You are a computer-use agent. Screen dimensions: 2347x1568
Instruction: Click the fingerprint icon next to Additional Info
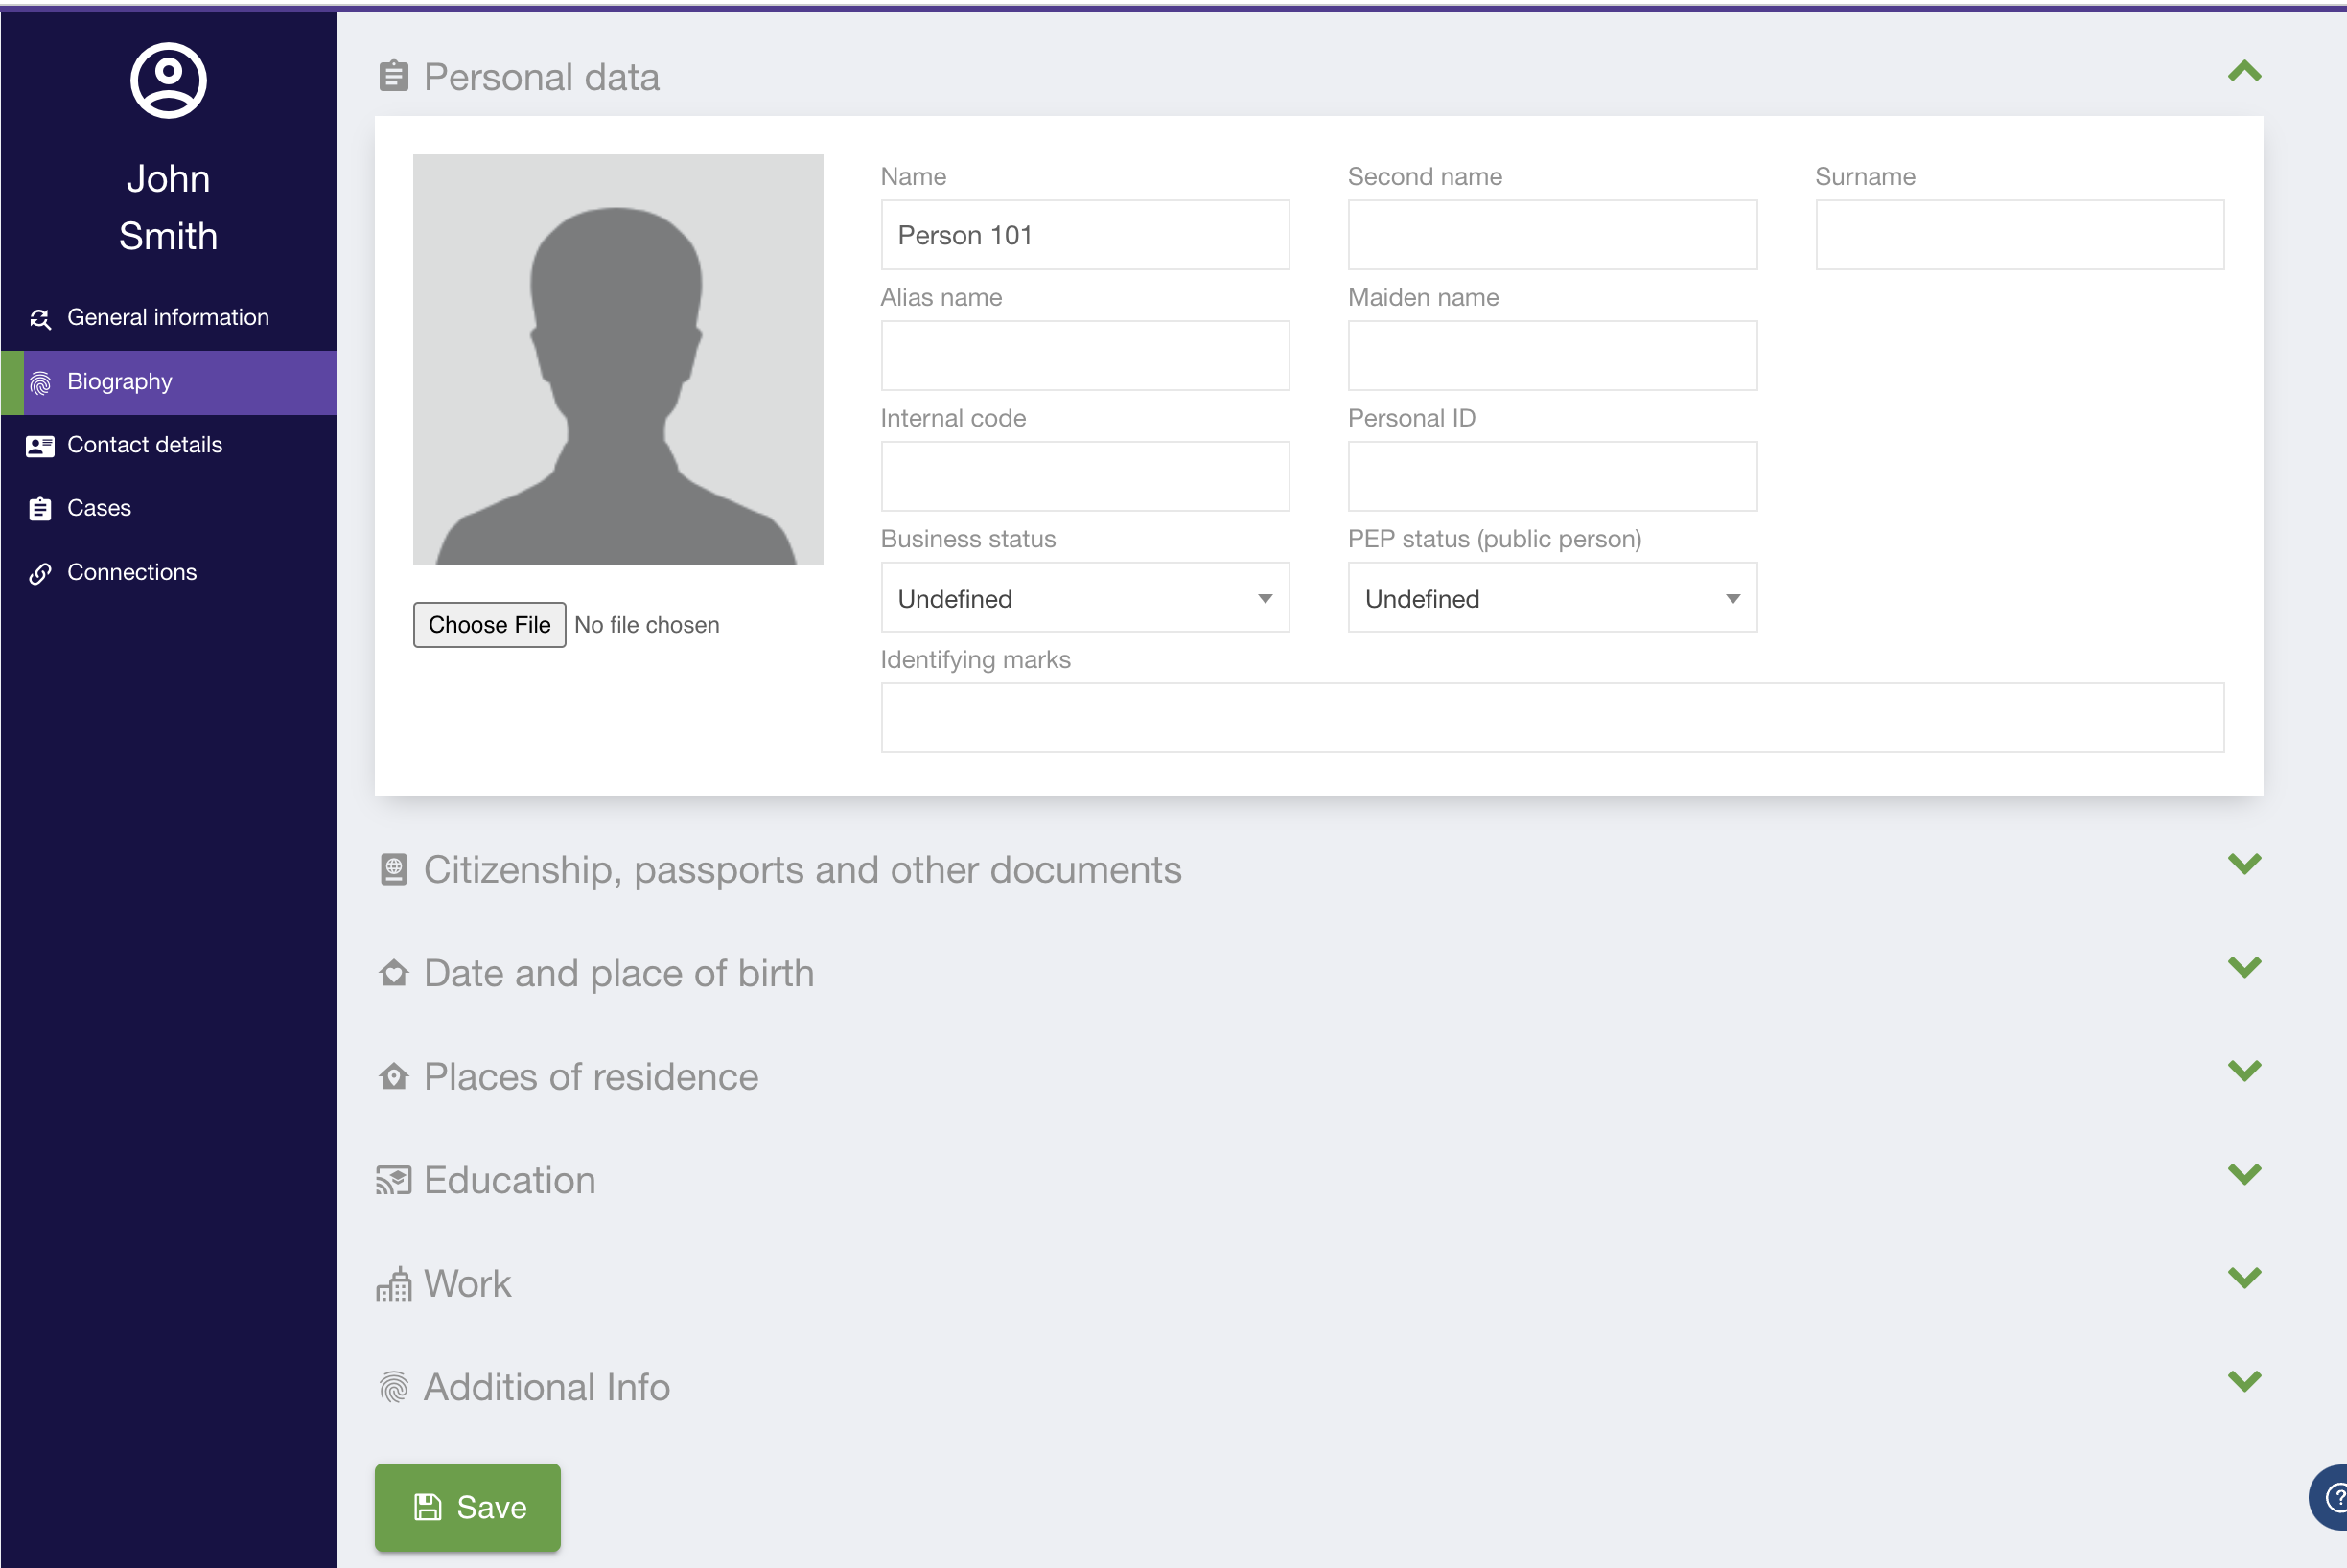click(x=393, y=1387)
